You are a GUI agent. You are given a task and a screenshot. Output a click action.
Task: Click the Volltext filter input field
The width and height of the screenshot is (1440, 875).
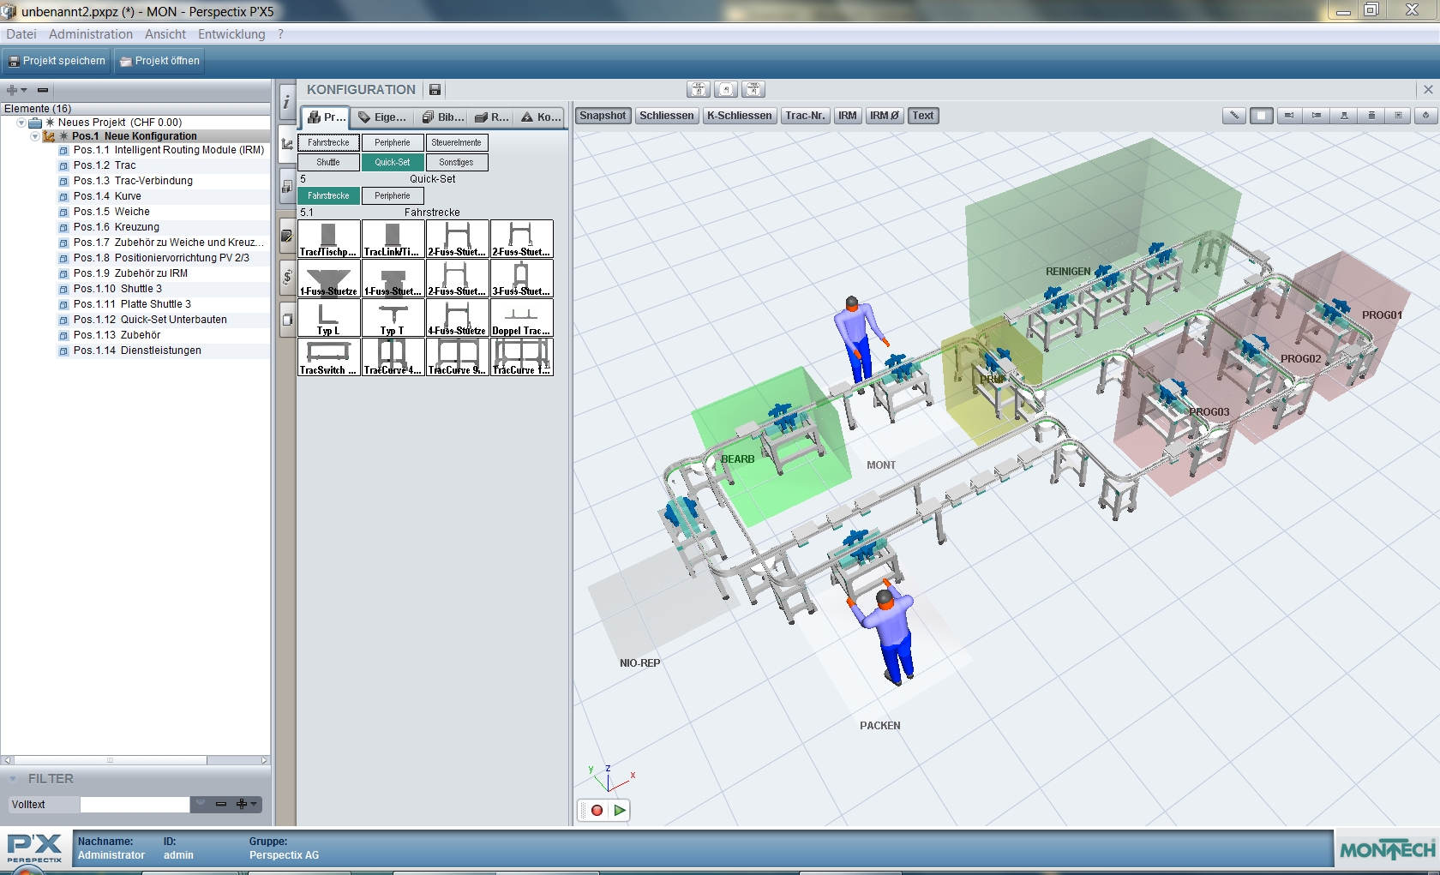135,804
